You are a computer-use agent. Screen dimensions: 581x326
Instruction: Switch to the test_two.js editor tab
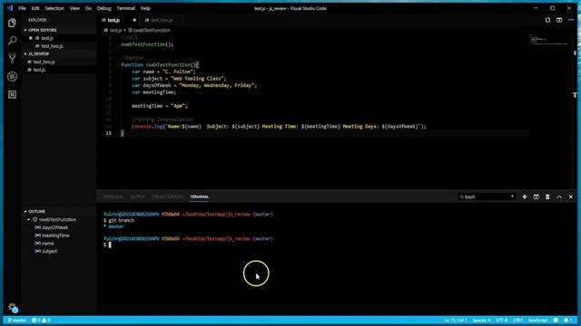162,20
